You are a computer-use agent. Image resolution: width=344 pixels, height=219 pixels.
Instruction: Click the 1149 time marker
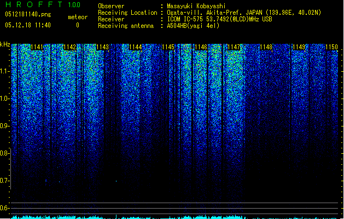(x=299, y=47)
